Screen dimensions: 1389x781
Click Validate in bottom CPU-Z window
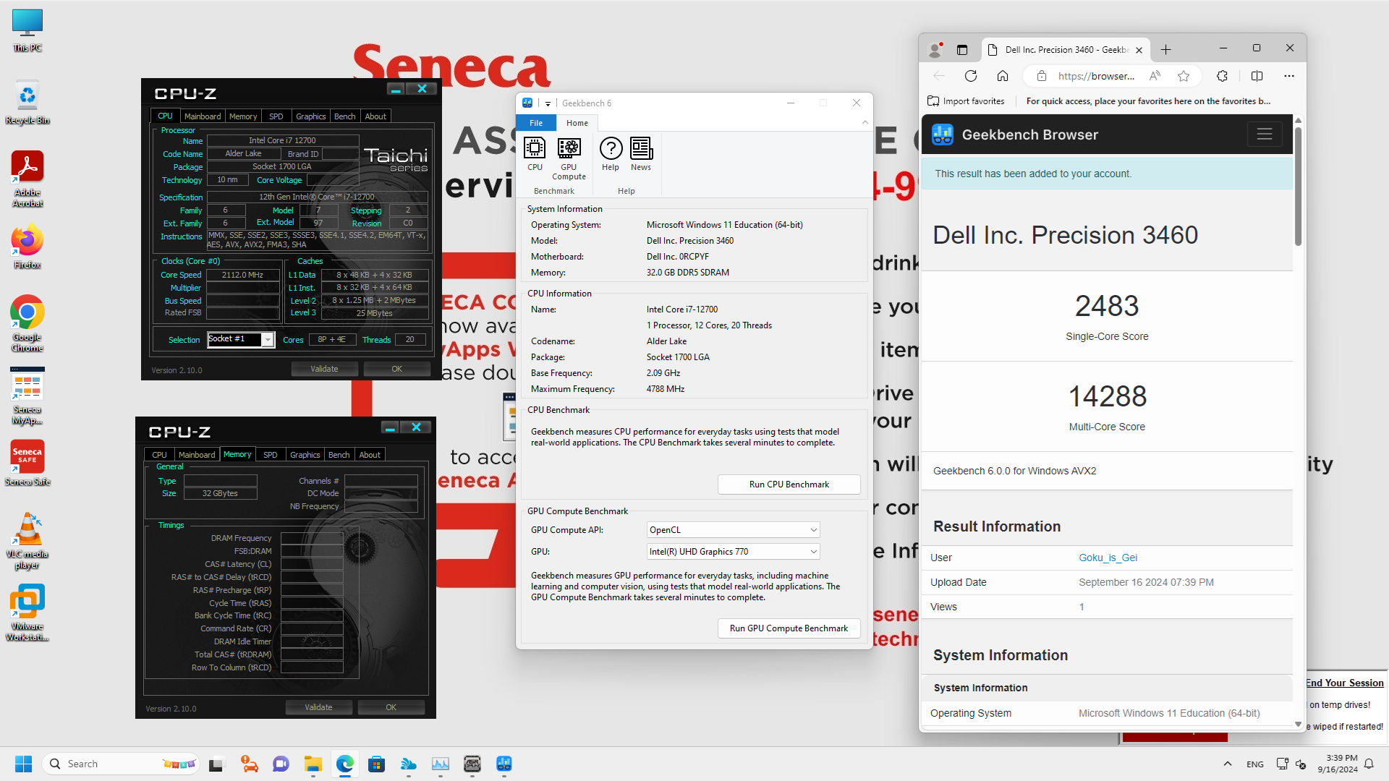[x=318, y=707]
